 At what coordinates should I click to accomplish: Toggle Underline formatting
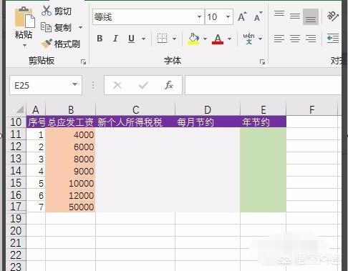click(131, 39)
